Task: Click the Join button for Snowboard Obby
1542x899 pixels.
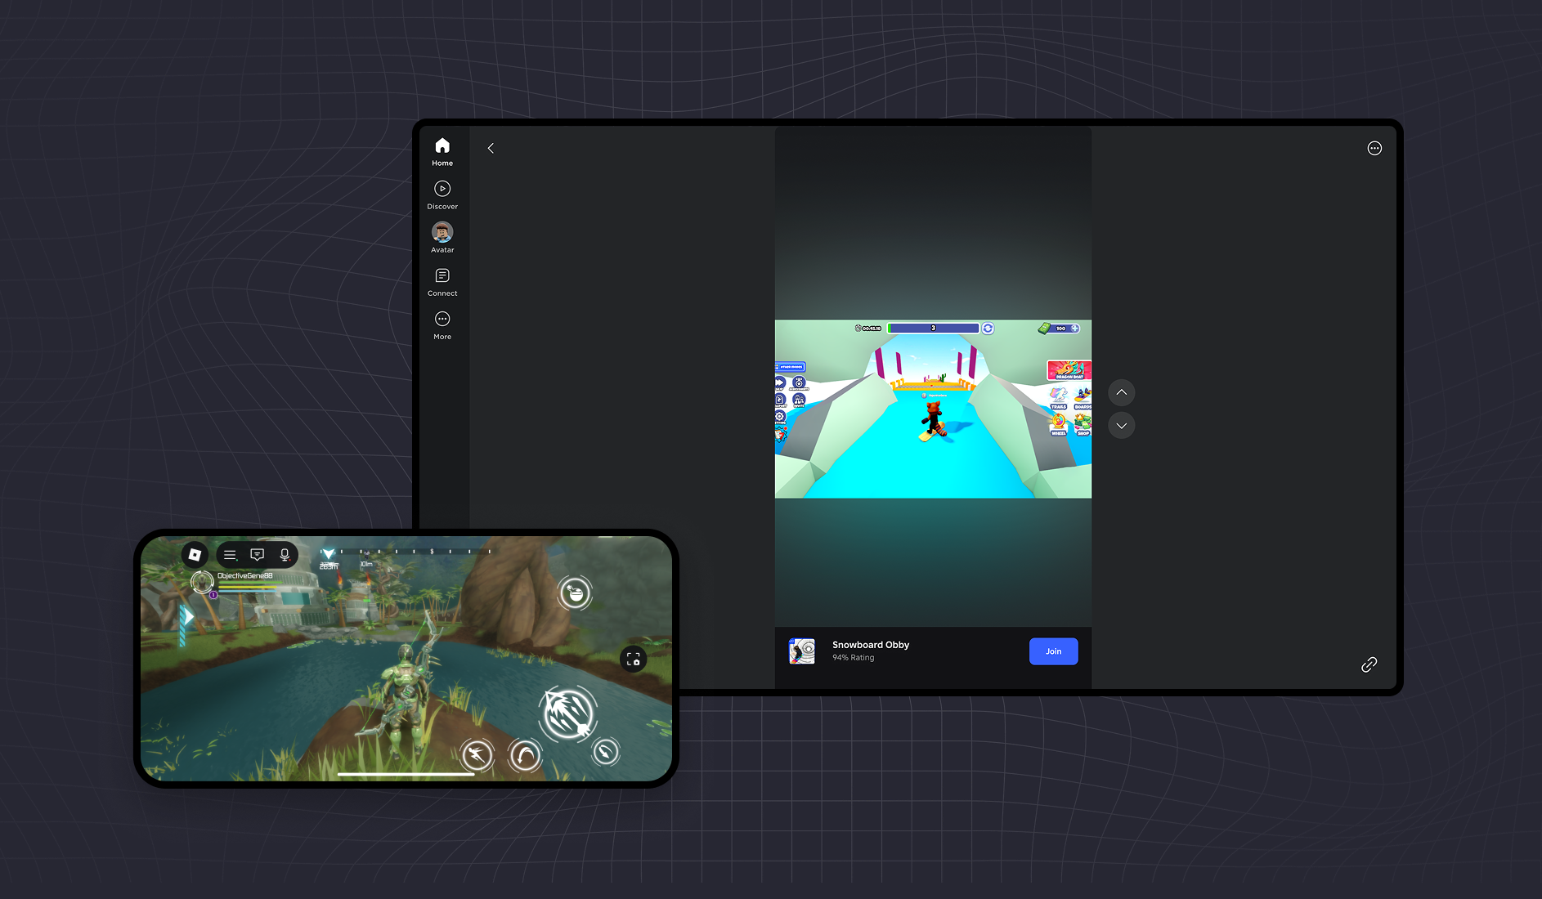Action: pyautogui.click(x=1054, y=651)
